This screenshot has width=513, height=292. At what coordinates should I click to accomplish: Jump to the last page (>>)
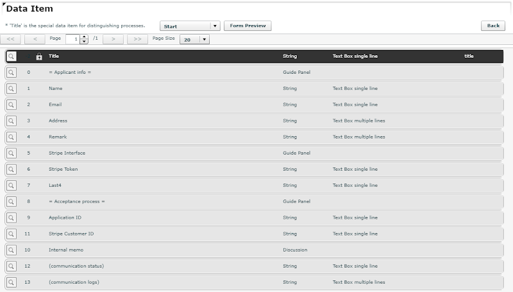[x=137, y=39]
